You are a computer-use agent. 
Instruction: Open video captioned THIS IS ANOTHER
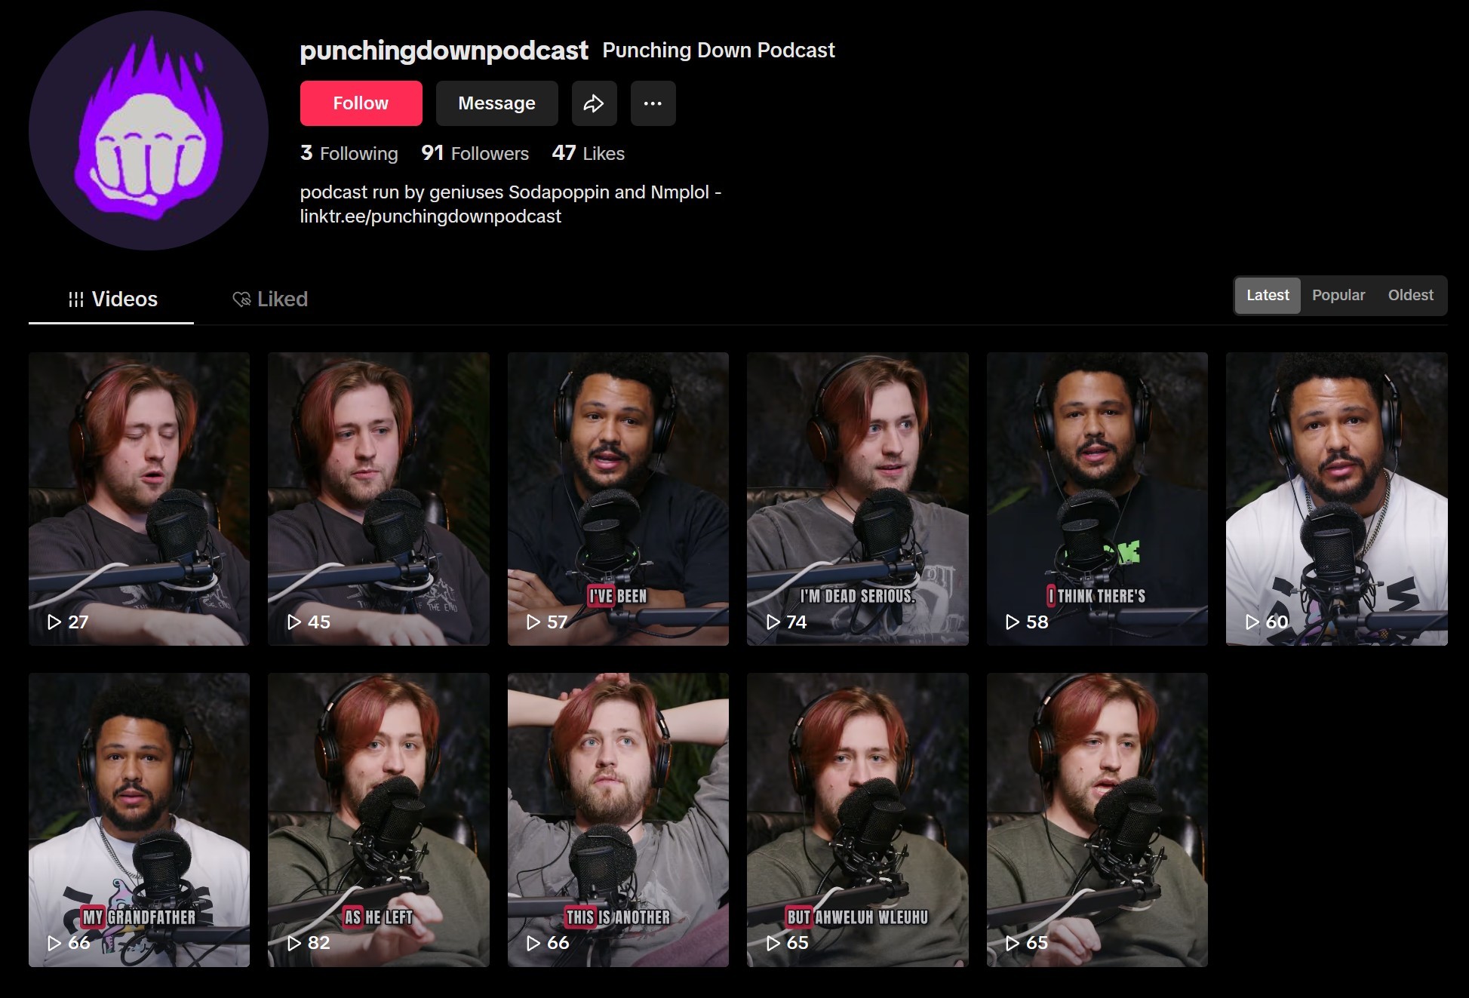(x=618, y=820)
